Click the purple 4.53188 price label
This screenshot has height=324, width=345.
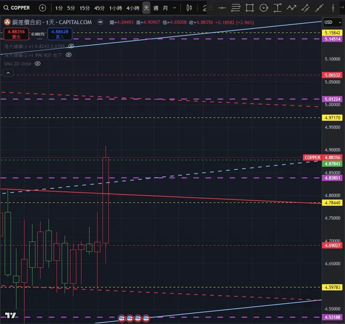332,317
